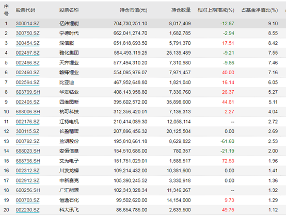Select stock name 江特电机
Image resolution: width=286 pixels, height=218 pixels.
coord(69,122)
